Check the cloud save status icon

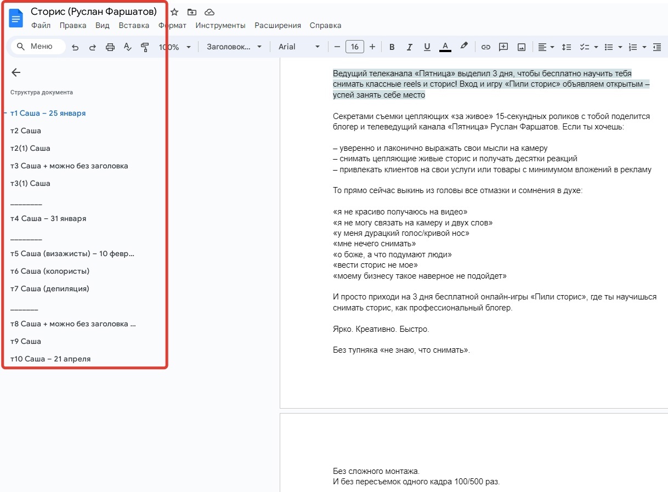pyautogui.click(x=209, y=12)
